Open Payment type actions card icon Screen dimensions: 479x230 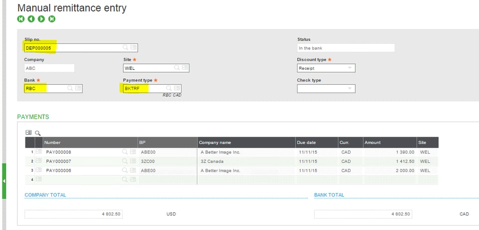coord(177,88)
